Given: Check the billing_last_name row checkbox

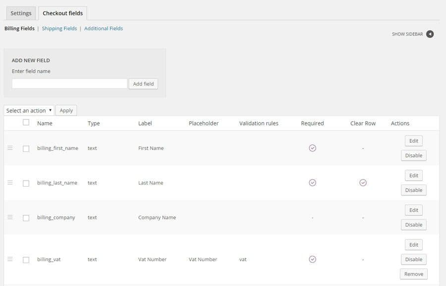Looking at the screenshot, I should pos(26,184).
